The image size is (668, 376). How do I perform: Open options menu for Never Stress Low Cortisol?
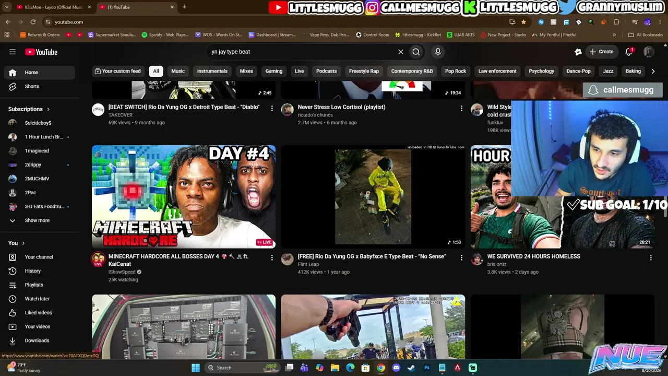[461, 108]
